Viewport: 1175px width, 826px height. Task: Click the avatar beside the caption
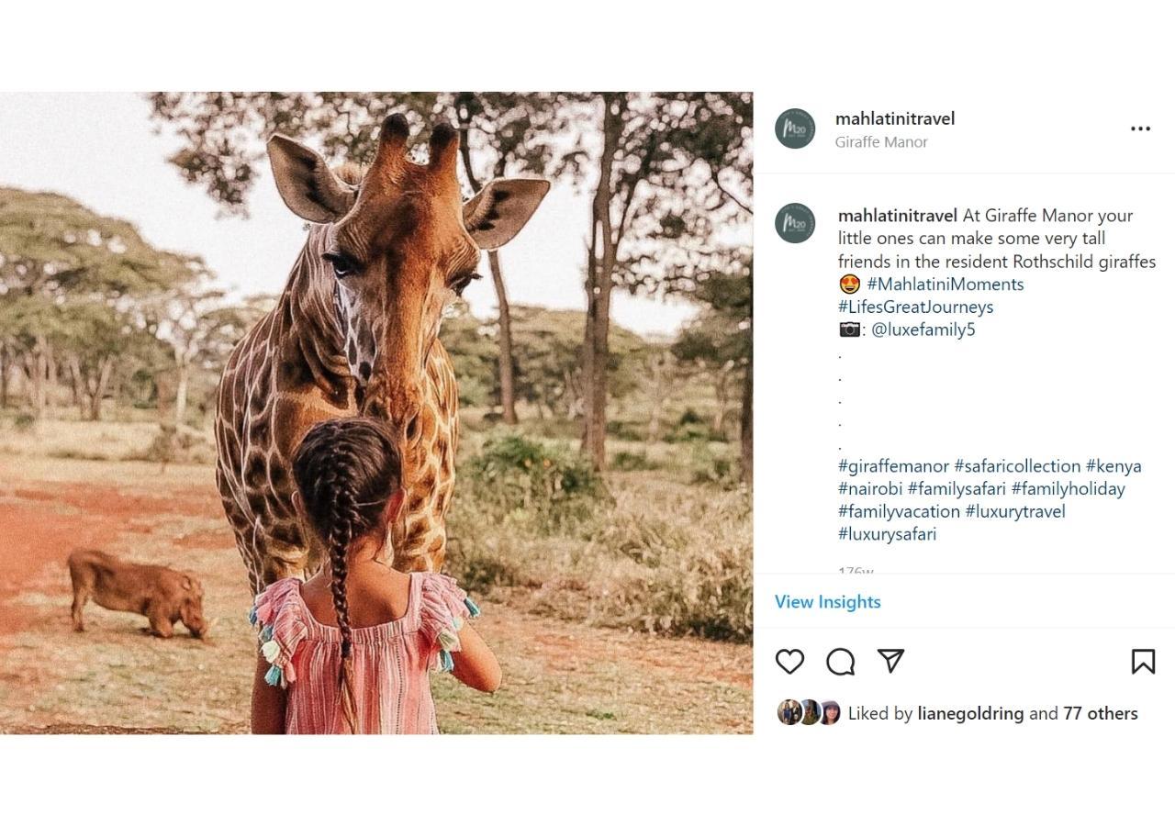[x=795, y=223]
